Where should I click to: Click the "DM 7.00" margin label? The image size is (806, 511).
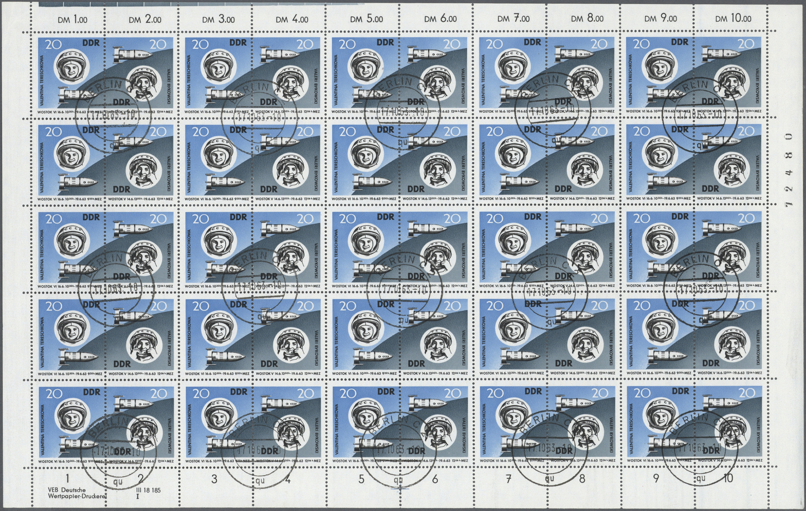[x=513, y=19]
